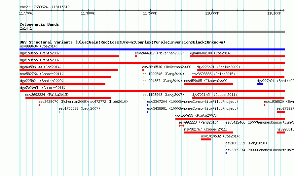Click the DGV Structural Variants track title
This screenshot has width=294, height=176.
click(123, 42)
